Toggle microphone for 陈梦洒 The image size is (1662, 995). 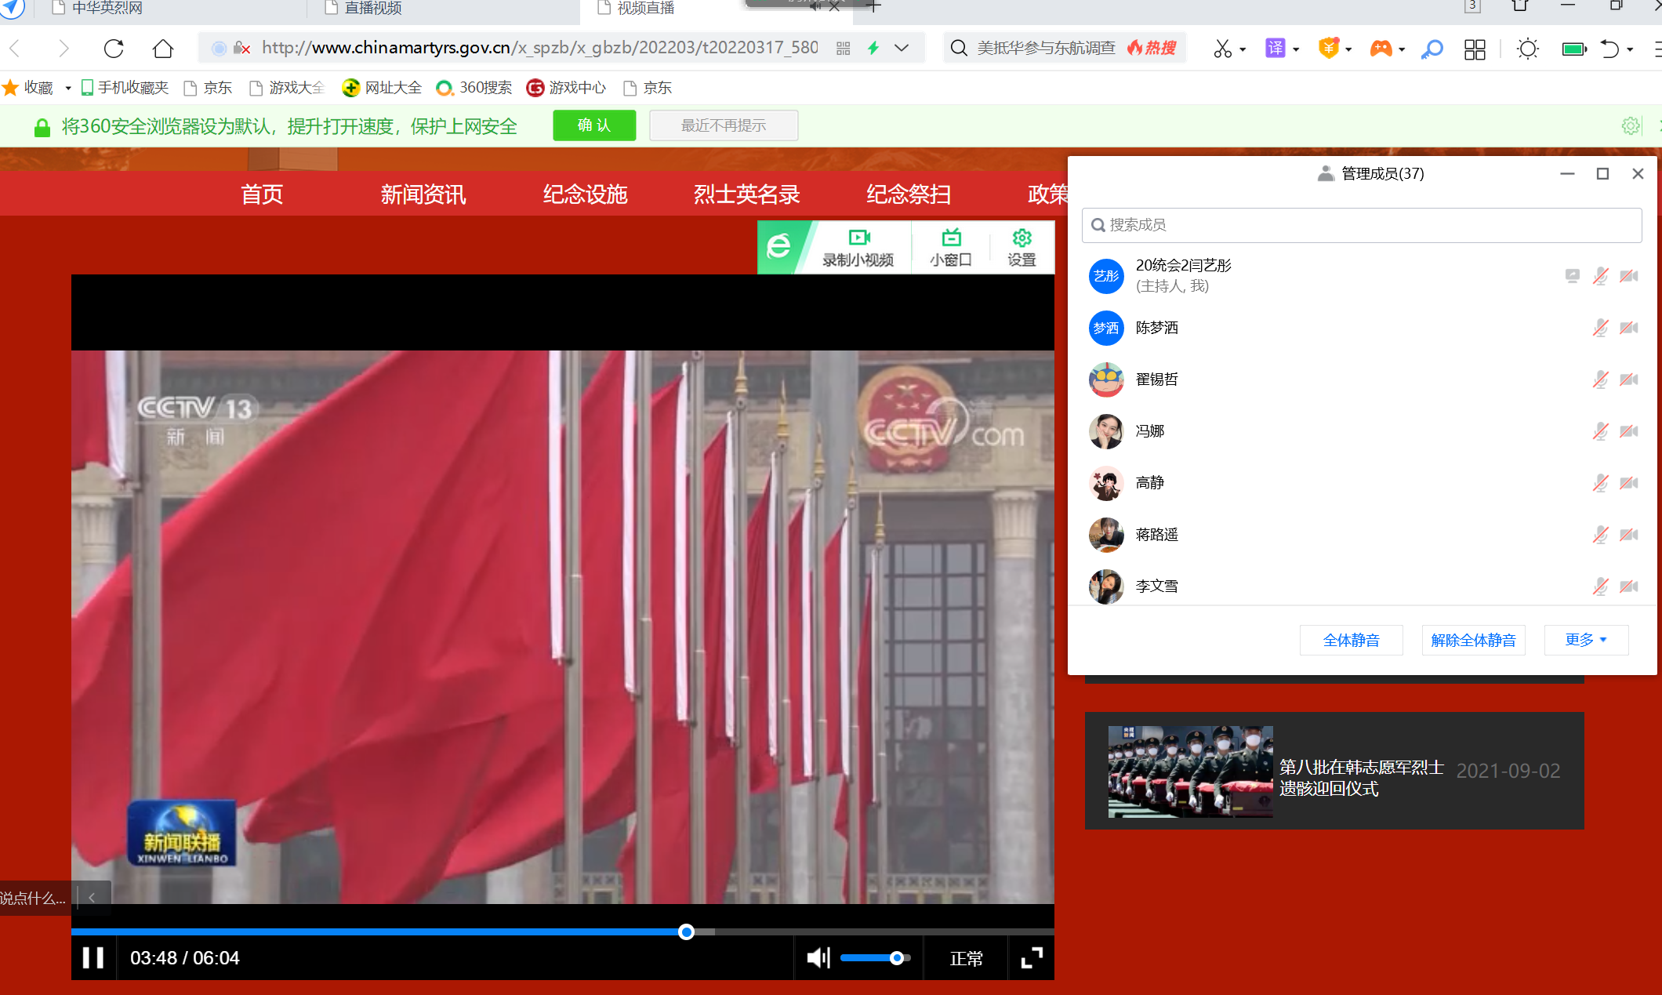[1600, 328]
